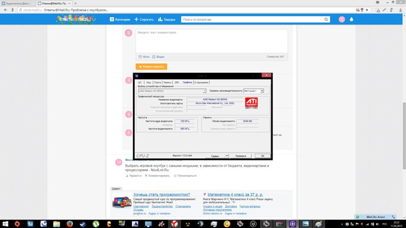Expand the Perf Level 1 dropdown
The width and height of the screenshot is (406, 228).
tap(262, 91)
